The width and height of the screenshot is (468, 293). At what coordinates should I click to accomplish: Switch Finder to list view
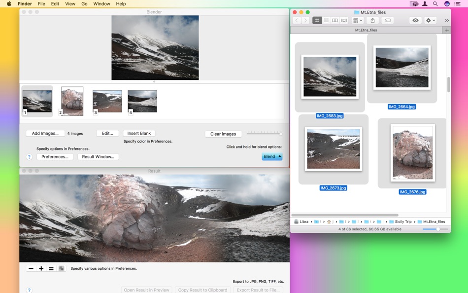coord(326,20)
